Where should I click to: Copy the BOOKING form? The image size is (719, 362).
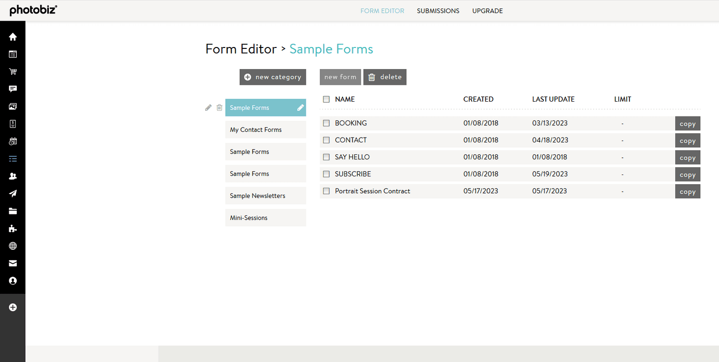point(688,124)
